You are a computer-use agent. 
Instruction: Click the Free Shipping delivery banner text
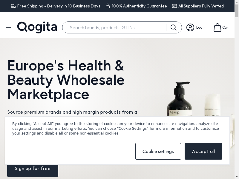(59, 6)
